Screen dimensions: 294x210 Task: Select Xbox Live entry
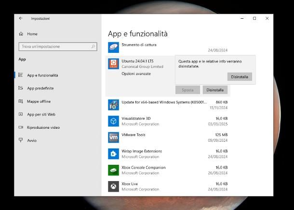(x=168, y=186)
